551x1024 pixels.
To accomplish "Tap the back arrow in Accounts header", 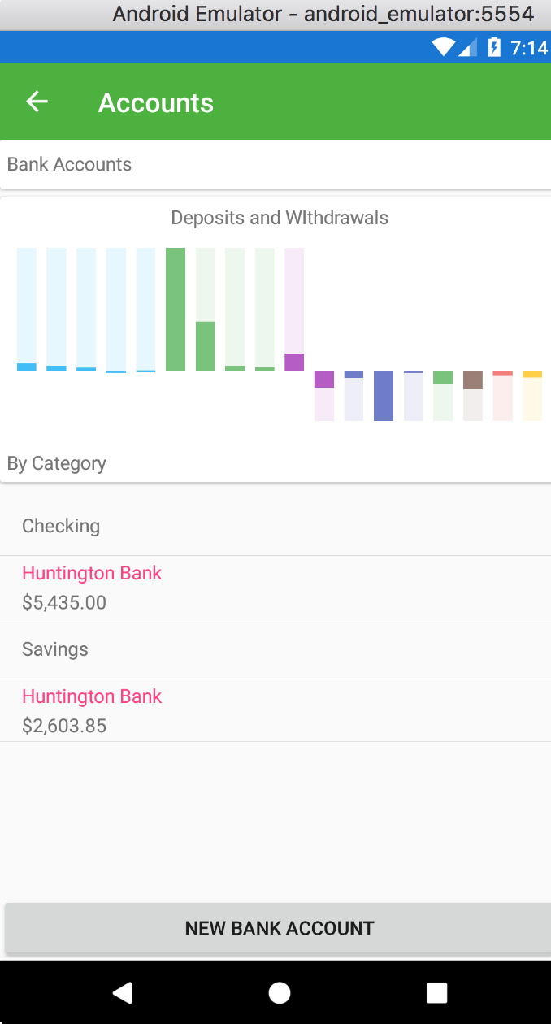I will coord(37,102).
